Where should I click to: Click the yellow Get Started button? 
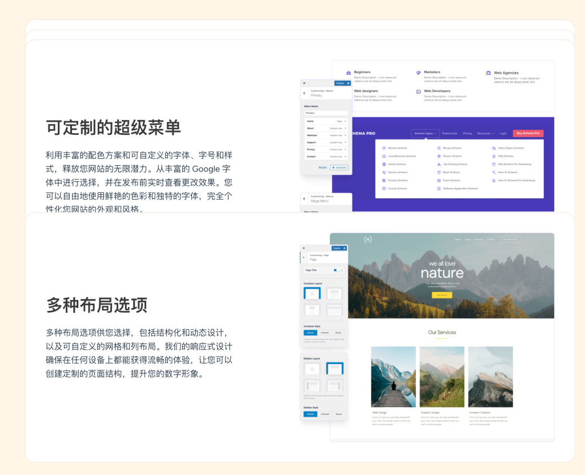442,295
